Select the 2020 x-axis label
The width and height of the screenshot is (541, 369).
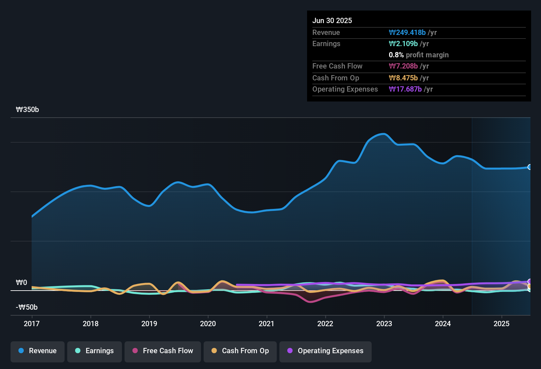(x=208, y=324)
